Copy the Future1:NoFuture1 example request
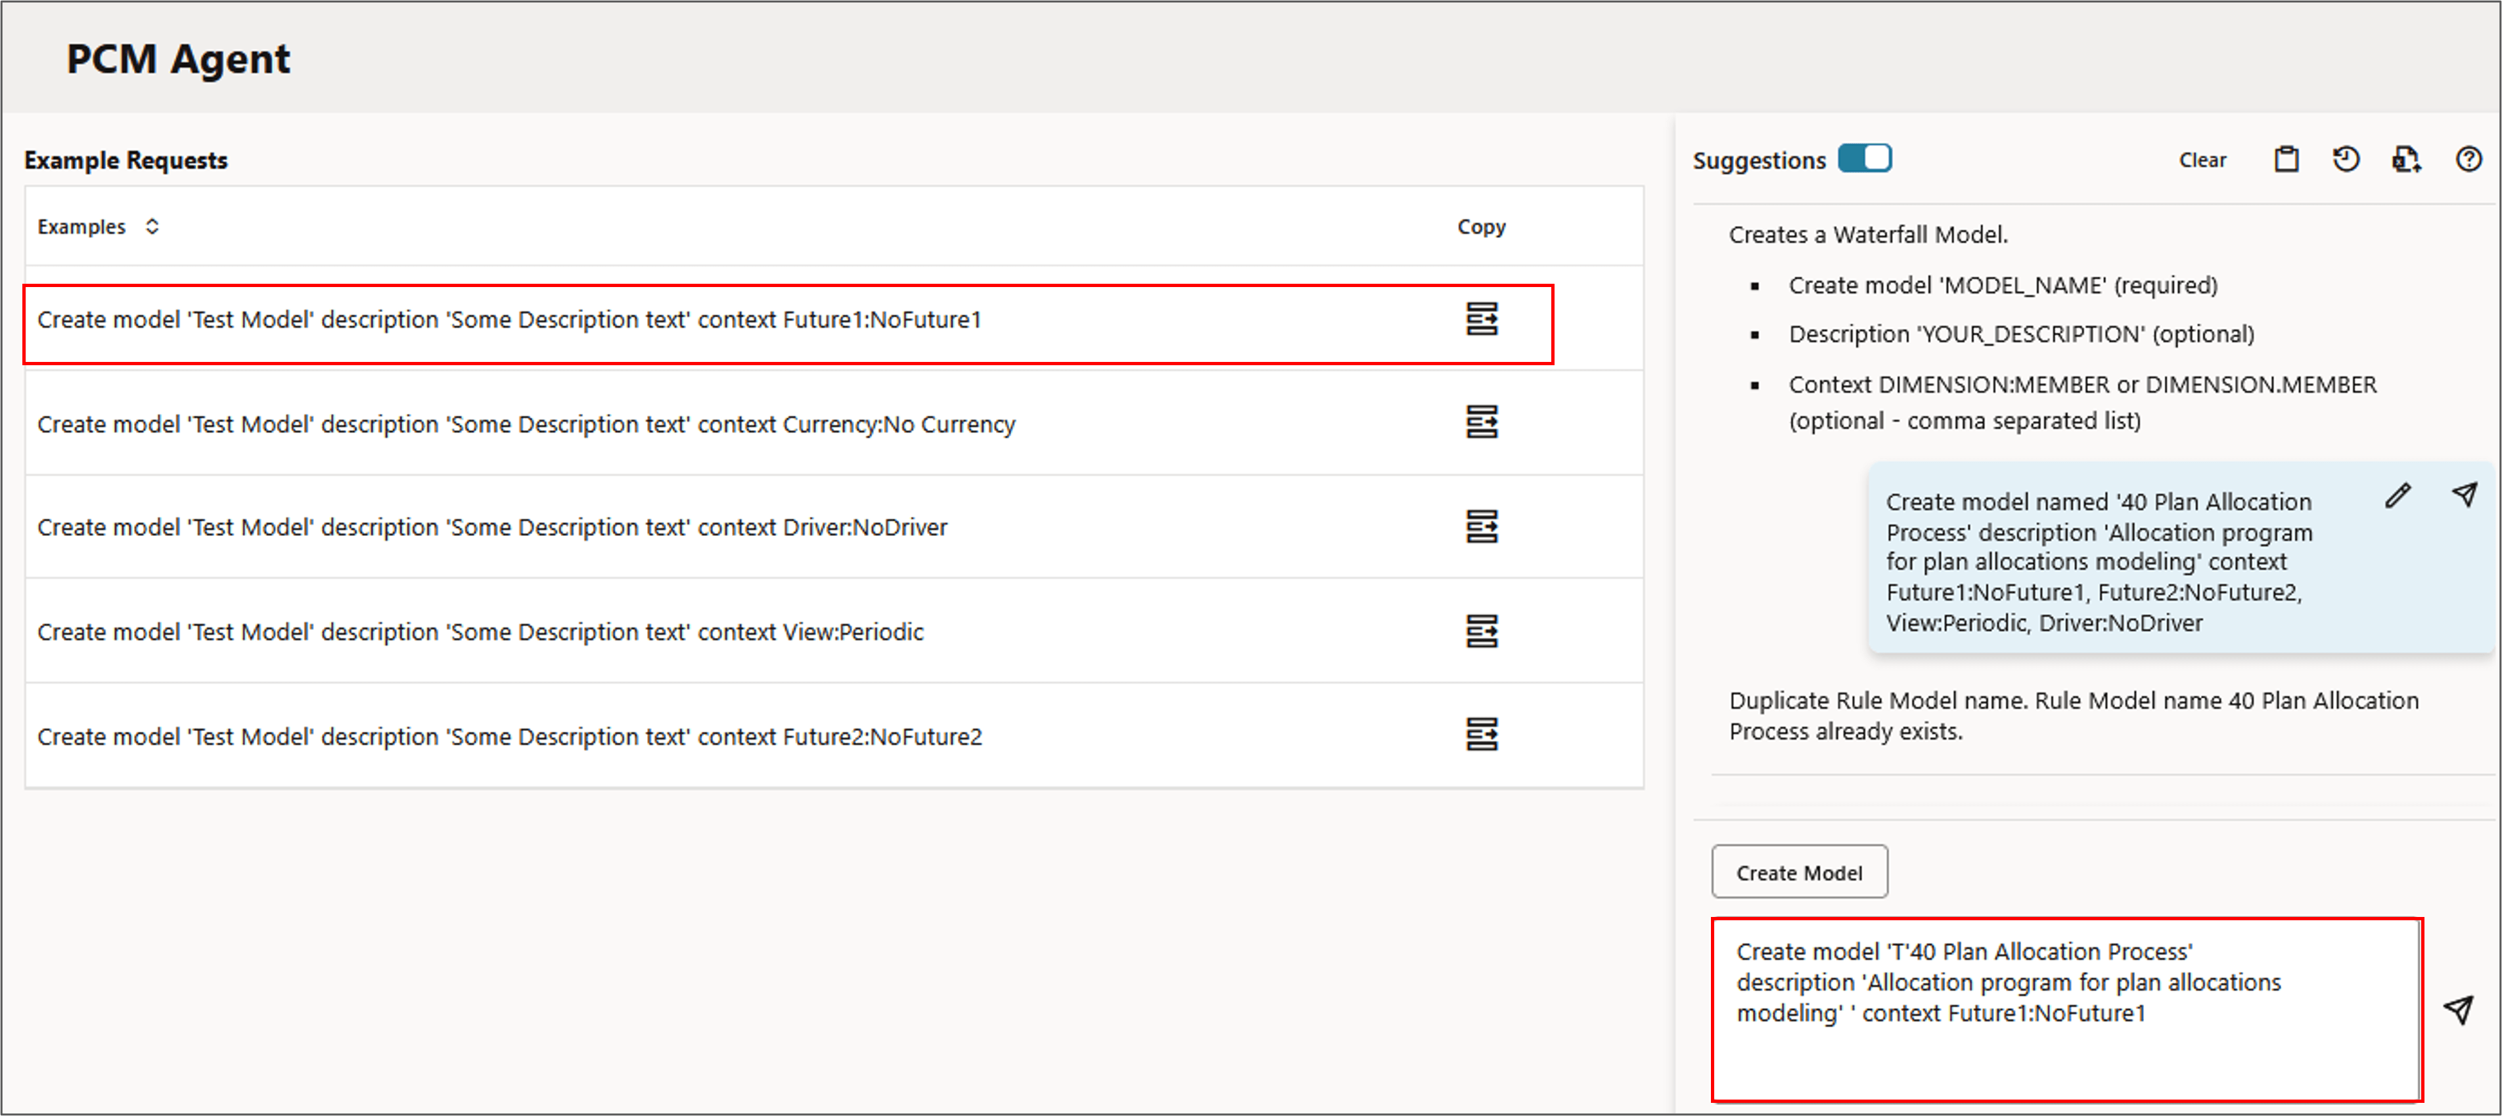 pos(1481,319)
